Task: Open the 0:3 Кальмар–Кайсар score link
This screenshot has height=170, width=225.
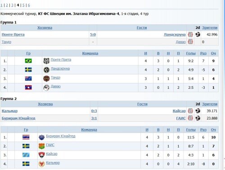Action: (x=94, y=111)
